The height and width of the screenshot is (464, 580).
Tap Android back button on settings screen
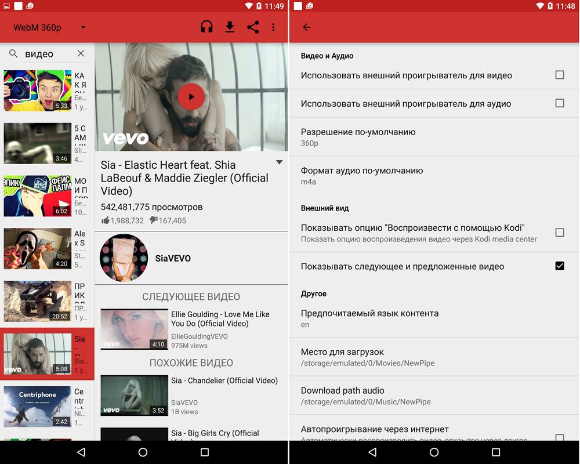372,452
